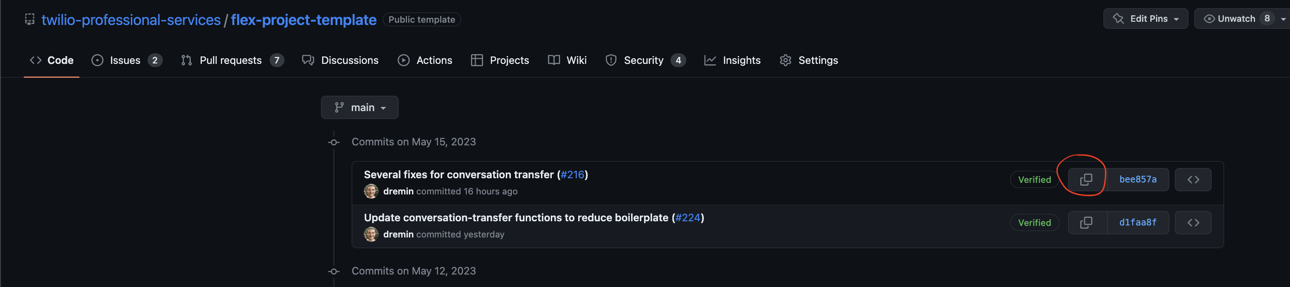Viewport: 1290px width, 287px height.
Task: Open twilio-professional-services organization link
Action: point(131,19)
